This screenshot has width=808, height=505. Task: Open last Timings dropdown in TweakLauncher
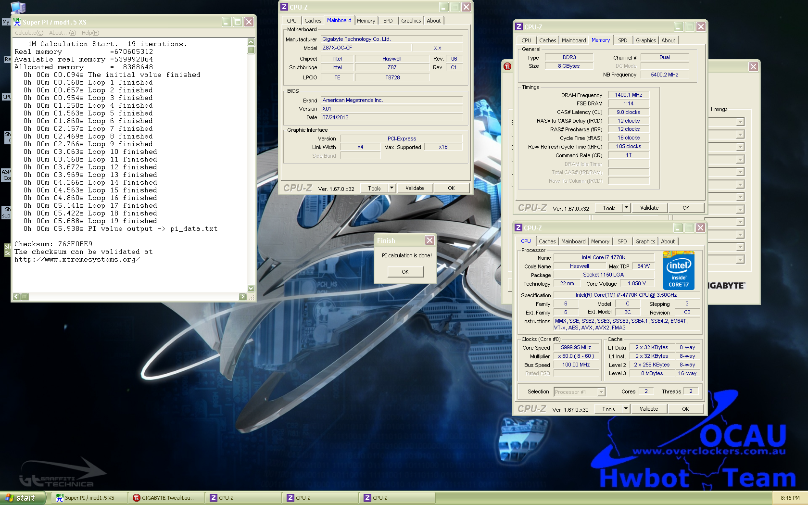[x=740, y=260]
